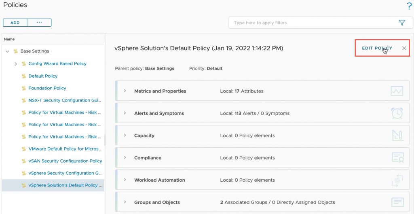Expand the Alerts and Symptoms section

point(125,113)
